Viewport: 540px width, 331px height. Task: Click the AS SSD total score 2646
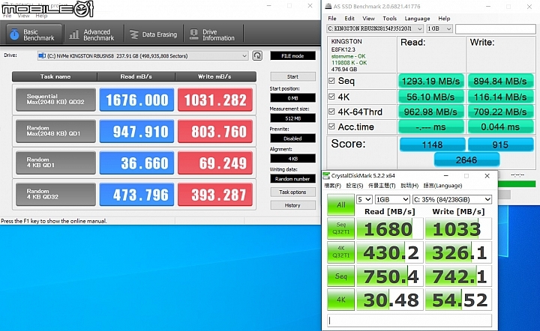coord(466,160)
